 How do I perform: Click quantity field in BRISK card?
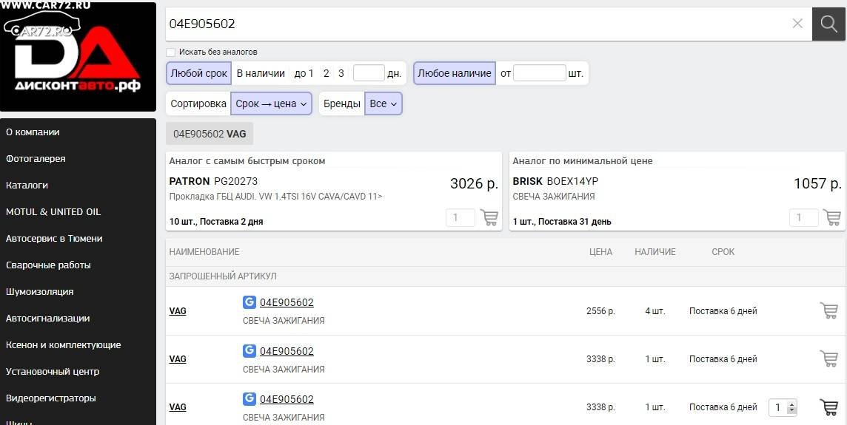(x=804, y=218)
